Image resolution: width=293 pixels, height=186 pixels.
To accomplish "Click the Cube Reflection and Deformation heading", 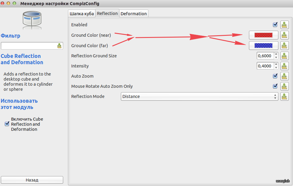I will click(x=22, y=59).
